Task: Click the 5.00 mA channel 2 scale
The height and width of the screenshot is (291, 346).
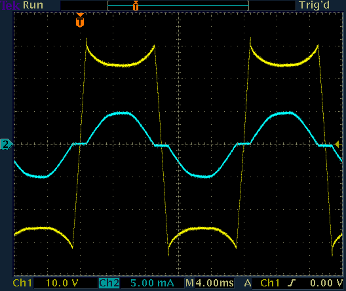Action: 152,283
